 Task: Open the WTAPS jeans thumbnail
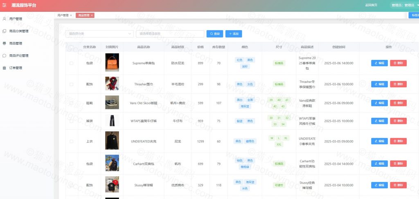coord(112,120)
